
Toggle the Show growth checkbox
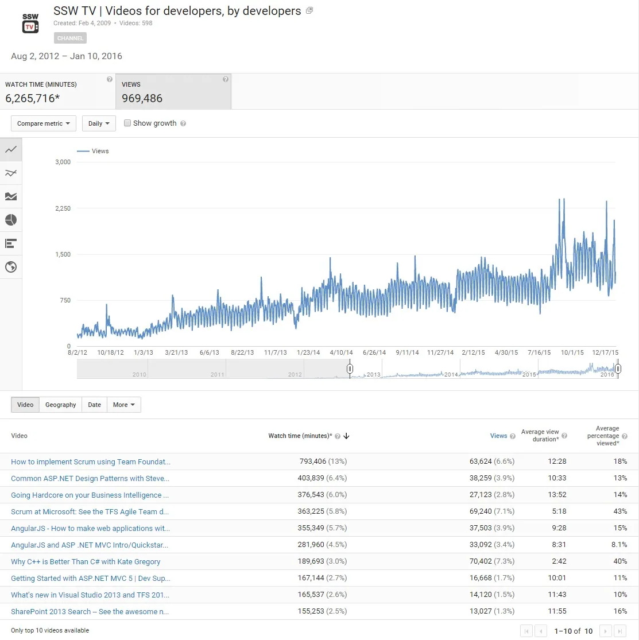click(x=127, y=123)
